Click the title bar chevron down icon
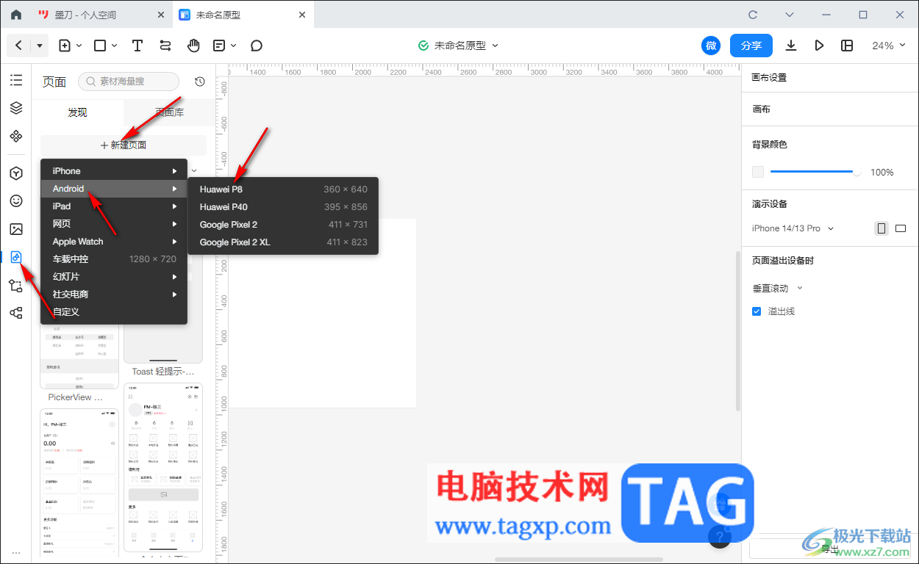 click(790, 15)
